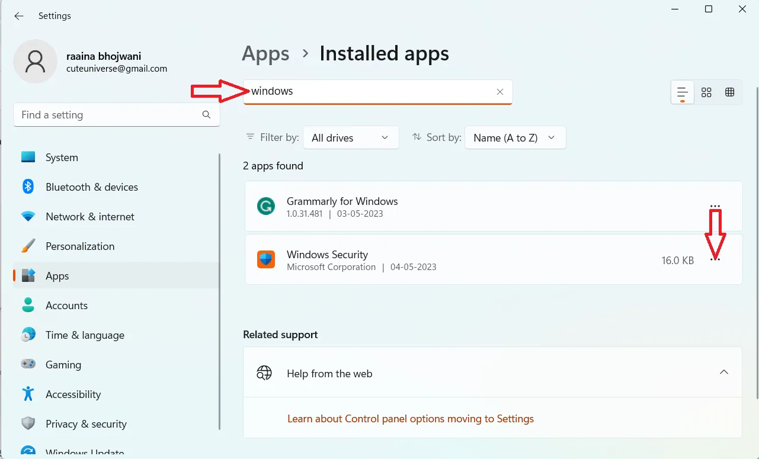Click the Find a setting search magnifier
Viewport: 759px width, 459px height.
[x=206, y=115]
